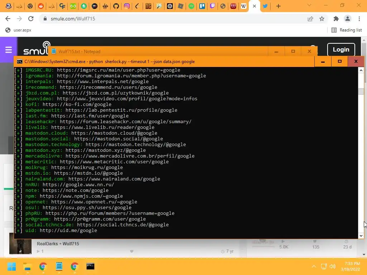367x275 pixels.
Task: Close the active Smule browser tab
Action: coord(254,6)
